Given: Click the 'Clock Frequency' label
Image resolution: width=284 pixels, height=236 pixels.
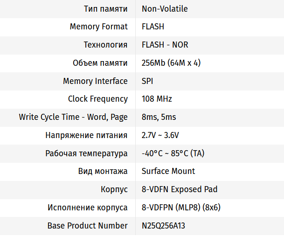Looking at the screenshot, I should [97, 99].
